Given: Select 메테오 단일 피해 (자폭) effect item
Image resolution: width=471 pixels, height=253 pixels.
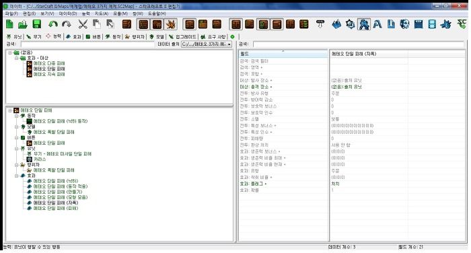Looking at the screenshot, I should tap(56, 203).
